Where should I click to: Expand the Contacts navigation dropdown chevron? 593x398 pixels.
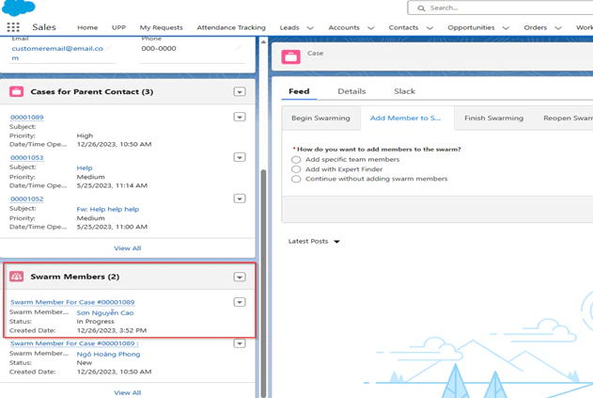click(x=429, y=27)
